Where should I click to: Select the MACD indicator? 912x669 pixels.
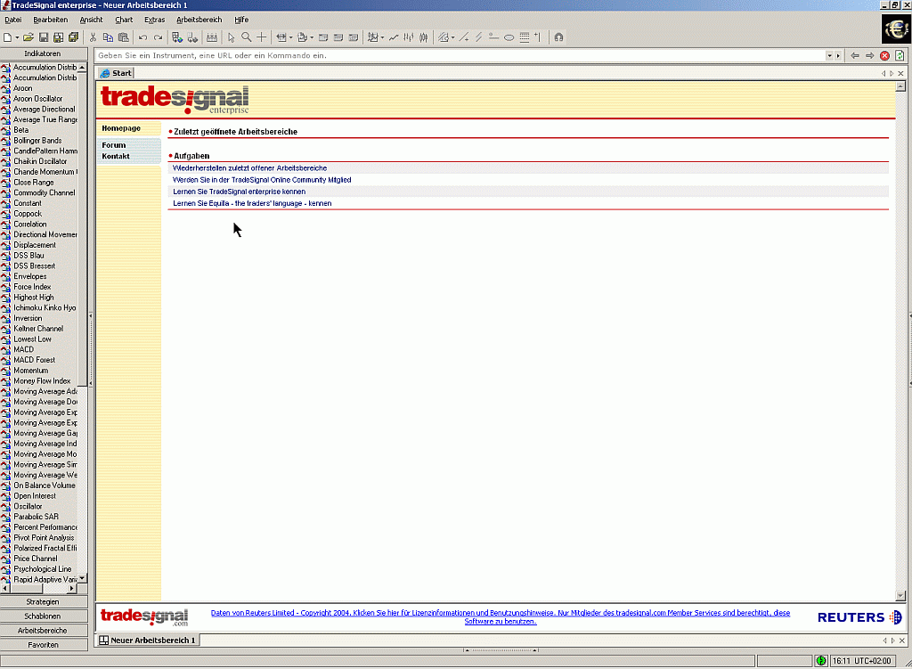[23, 349]
